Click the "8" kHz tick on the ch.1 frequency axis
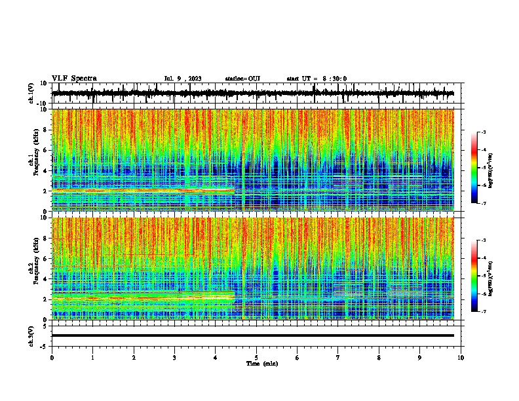The width and height of the screenshot is (519, 401). [x=46, y=130]
